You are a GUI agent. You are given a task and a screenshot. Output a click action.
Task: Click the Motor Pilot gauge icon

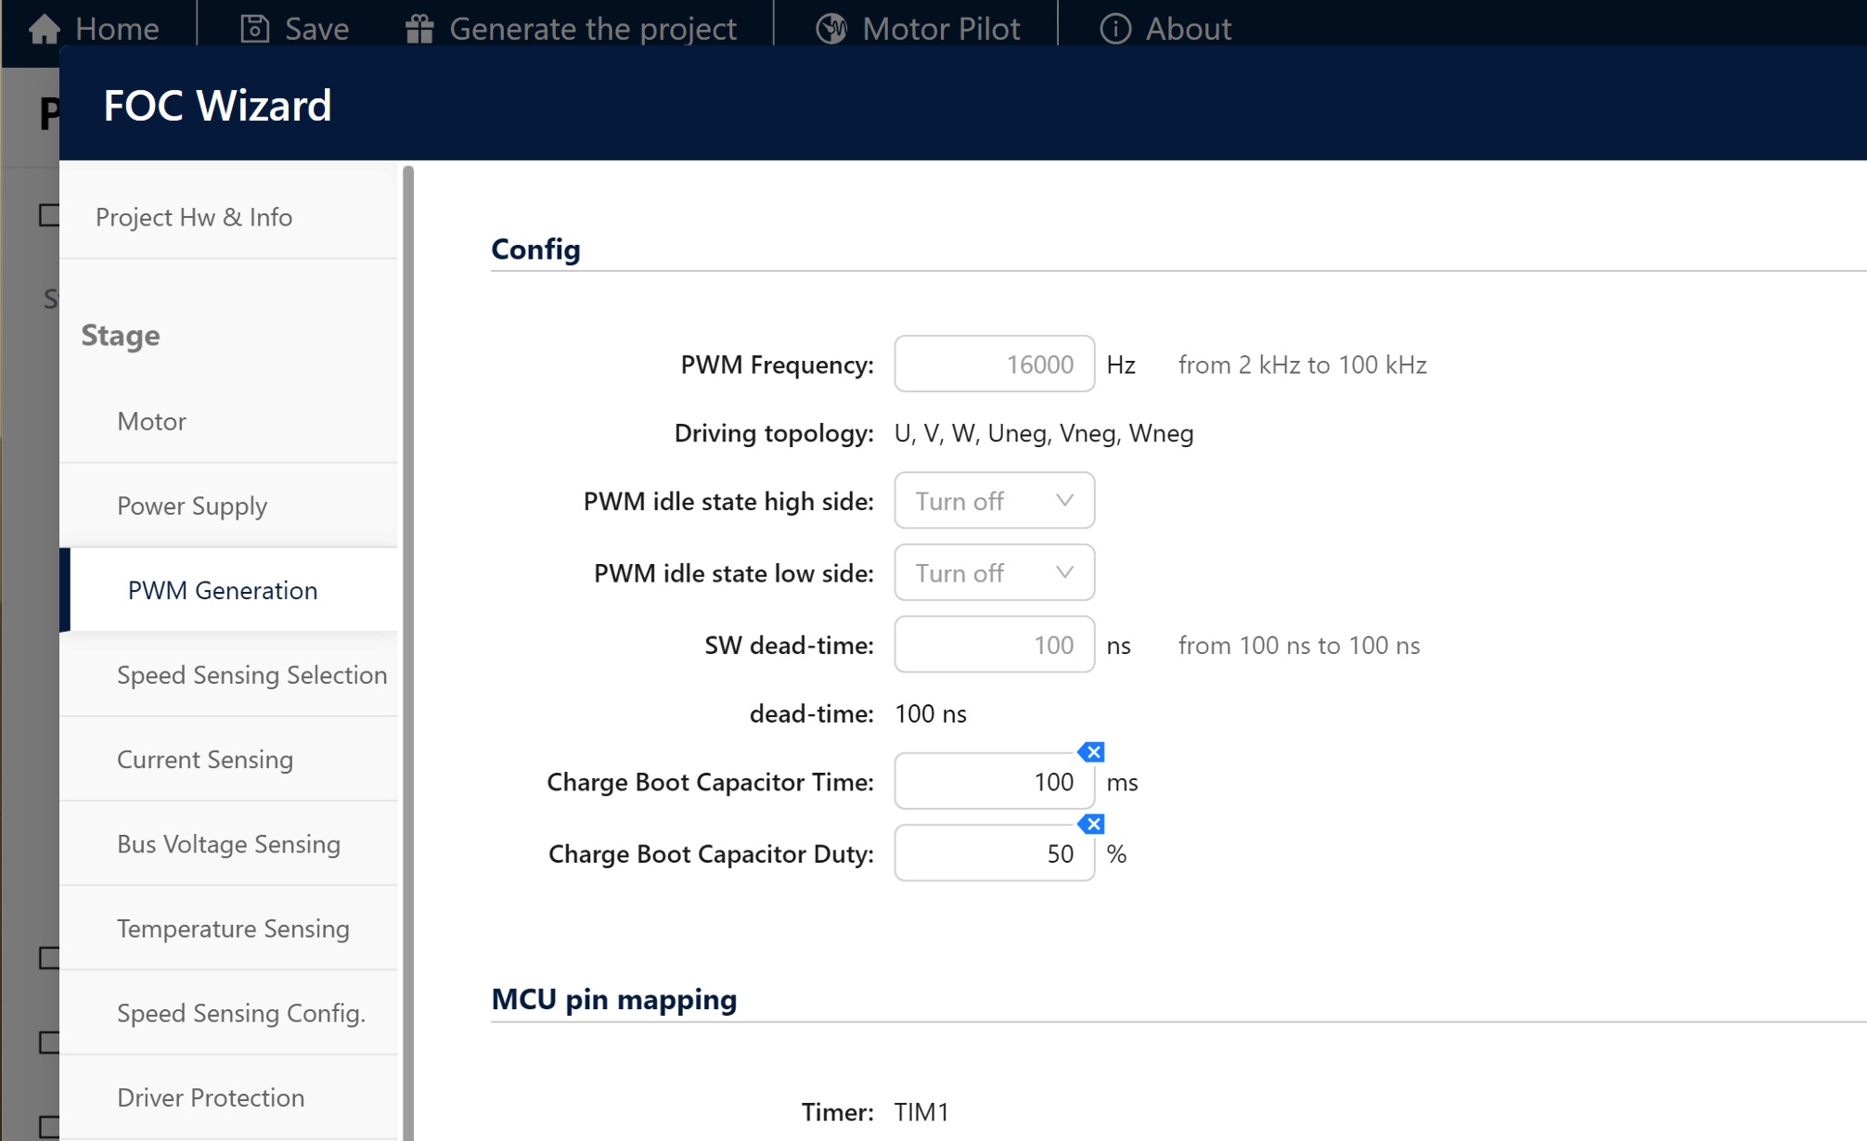[x=830, y=29]
